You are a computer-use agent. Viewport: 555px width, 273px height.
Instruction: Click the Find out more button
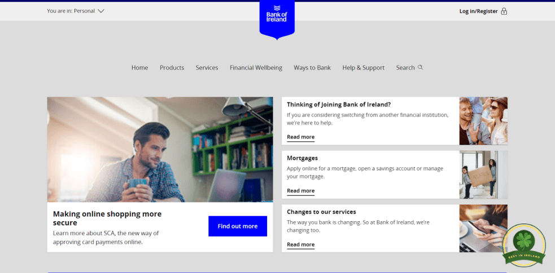tap(238, 226)
